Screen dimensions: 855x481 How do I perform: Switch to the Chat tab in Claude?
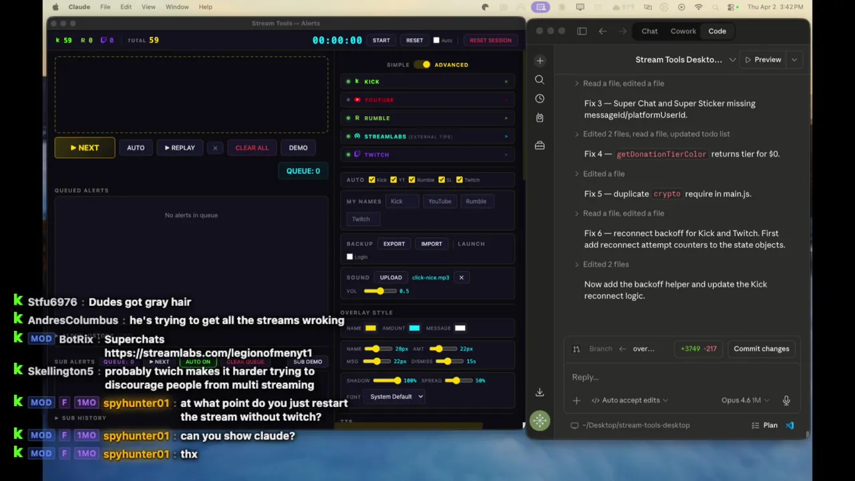(649, 31)
